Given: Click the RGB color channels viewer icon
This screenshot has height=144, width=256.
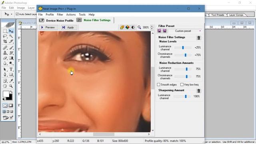Looking at the screenshot, I should click(x=127, y=27).
